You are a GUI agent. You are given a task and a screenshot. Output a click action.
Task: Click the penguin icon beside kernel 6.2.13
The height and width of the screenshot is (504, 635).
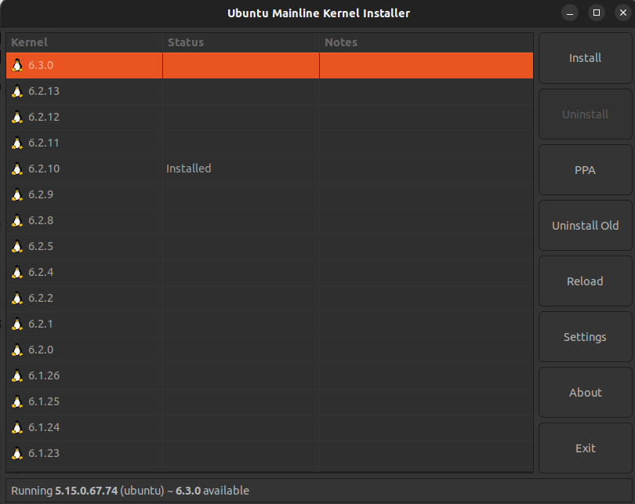17,91
